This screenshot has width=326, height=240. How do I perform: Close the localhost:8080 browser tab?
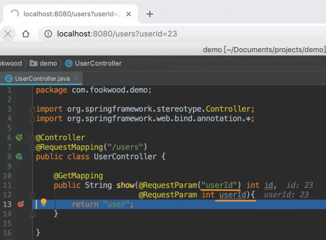tap(129, 14)
